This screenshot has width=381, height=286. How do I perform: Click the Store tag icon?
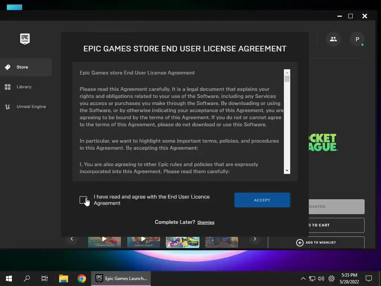8,67
